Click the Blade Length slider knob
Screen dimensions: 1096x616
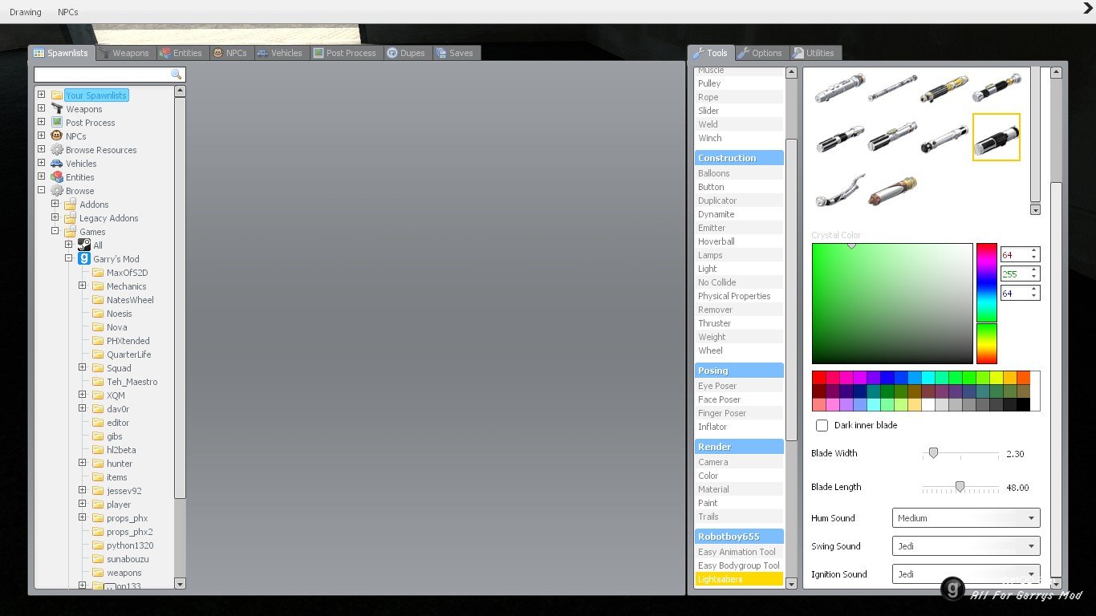[x=960, y=487]
